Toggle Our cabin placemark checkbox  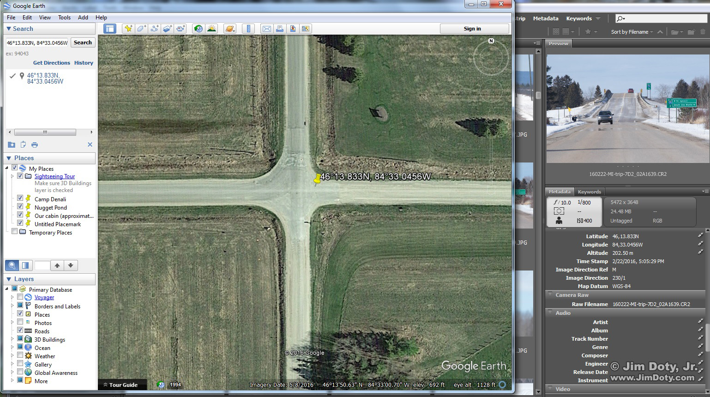coord(20,215)
